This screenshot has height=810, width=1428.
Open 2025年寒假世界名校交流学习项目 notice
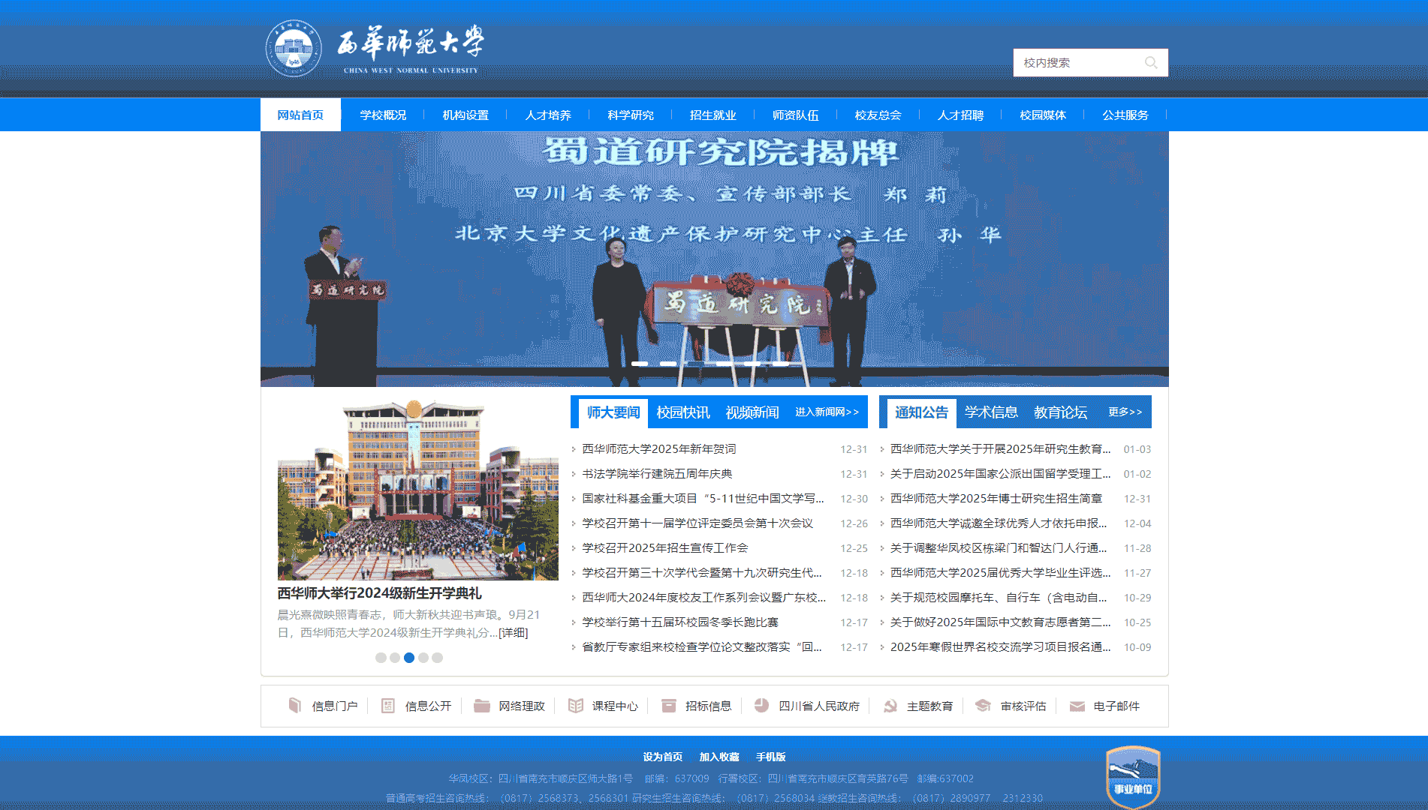click(x=1000, y=647)
